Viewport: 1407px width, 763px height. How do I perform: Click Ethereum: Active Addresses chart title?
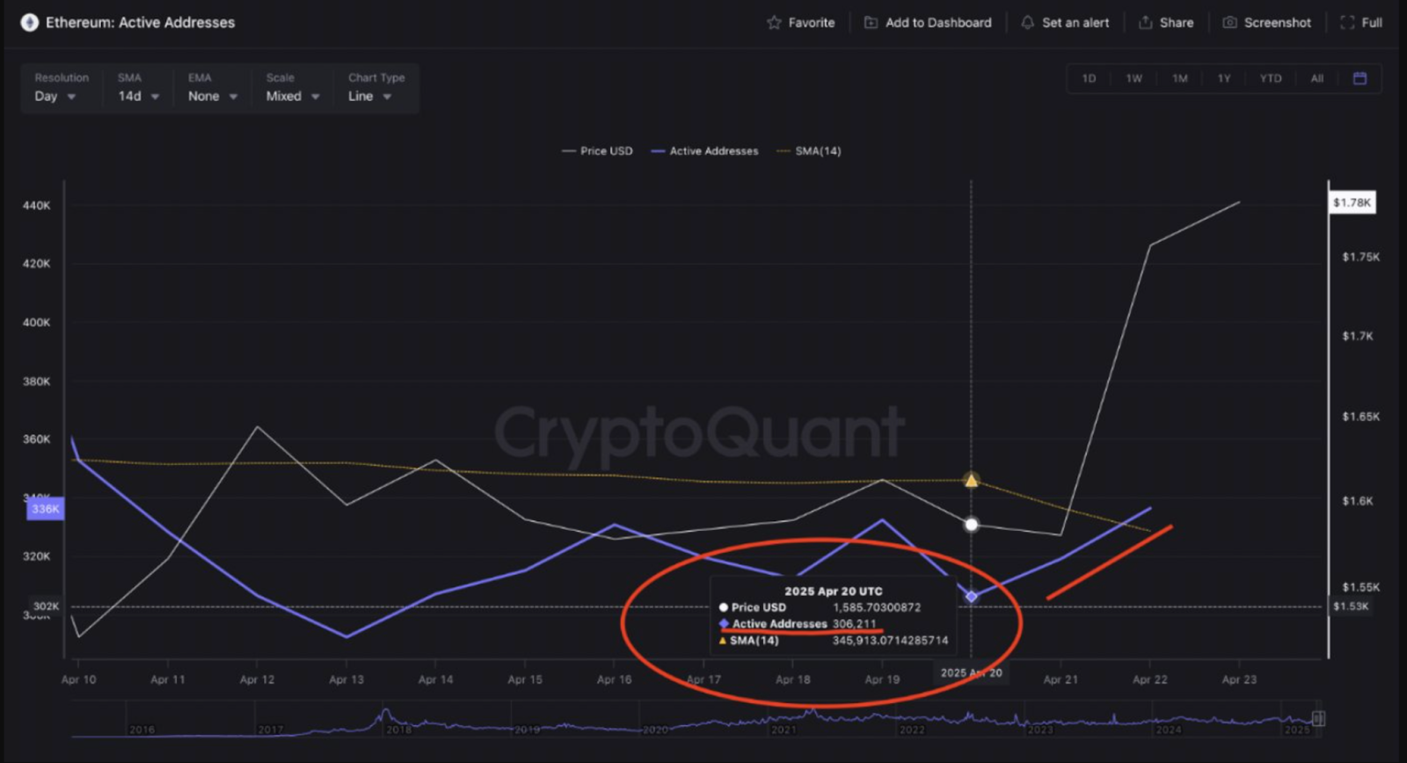click(x=141, y=22)
